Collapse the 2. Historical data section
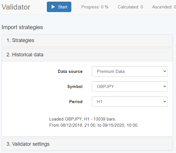The width and height of the screenshot is (176, 153). [25, 55]
